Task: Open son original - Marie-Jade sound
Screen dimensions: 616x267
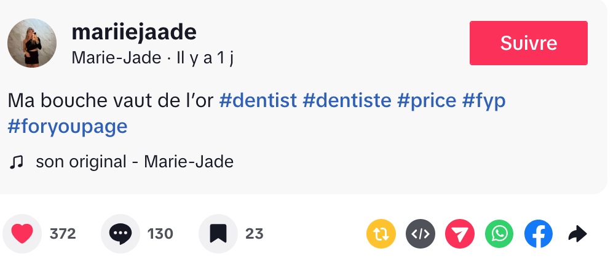Action: tap(135, 162)
